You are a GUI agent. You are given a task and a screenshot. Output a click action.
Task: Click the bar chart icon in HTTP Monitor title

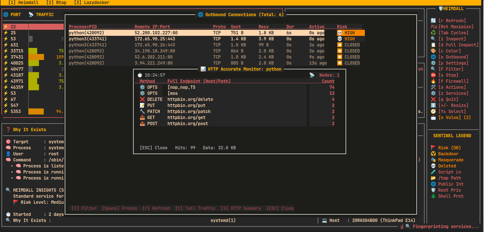click(x=203, y=69)
